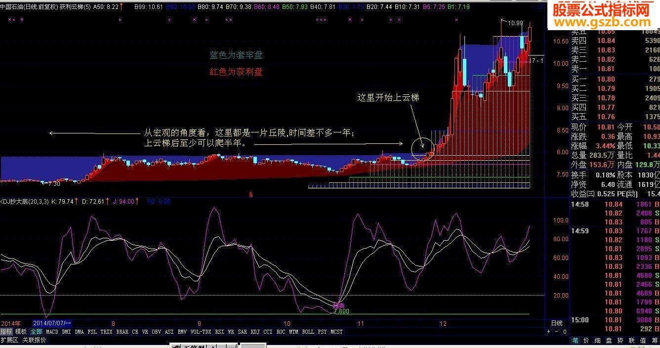The image size is (660, 348).
Task: Switch to 联 tab in quote panel
Action: (x=632, y=340)
